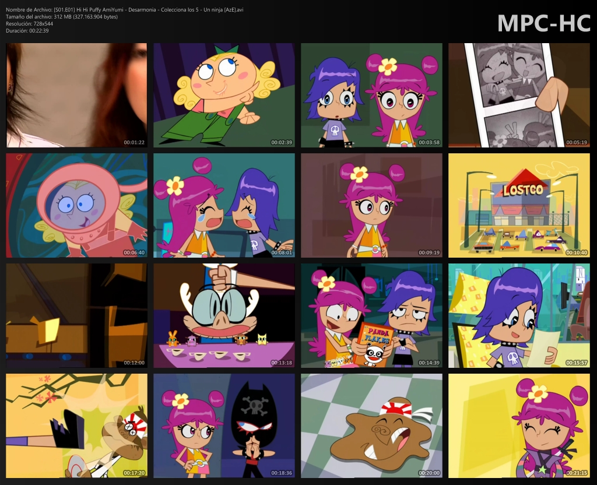Select the pink spacesuit thumbnail at 00:06:40
The height and width of the screenshot is (485, 597).
pyautogui.click(x=76, y=205)
